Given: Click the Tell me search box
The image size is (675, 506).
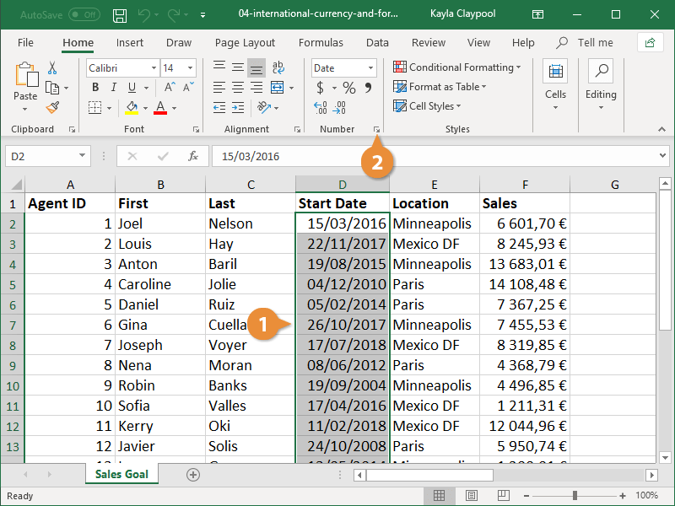Looking at the screenshot, I should click(x=585, y=43).
